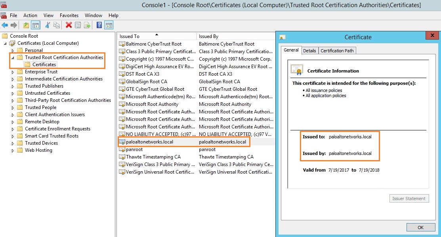Image resolution: width=441 pixels, height=237 pixels.
Task: Expand the Personal certificate store
Action: pos(13,51)
